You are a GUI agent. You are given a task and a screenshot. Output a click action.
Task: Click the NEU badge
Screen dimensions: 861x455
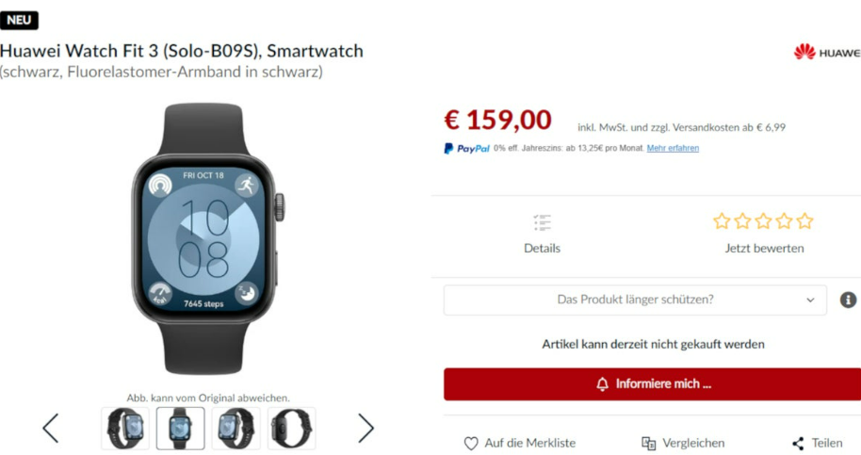click(x=19, y=20)
